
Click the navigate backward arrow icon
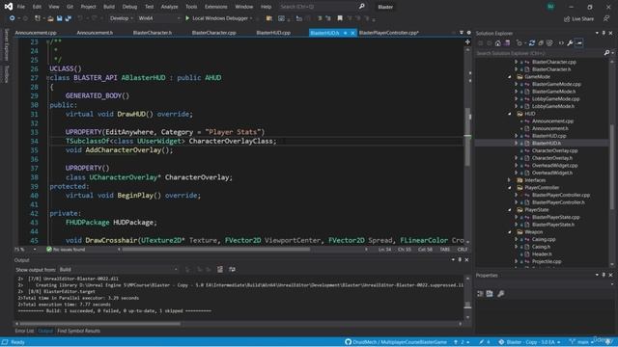(12, 18)
